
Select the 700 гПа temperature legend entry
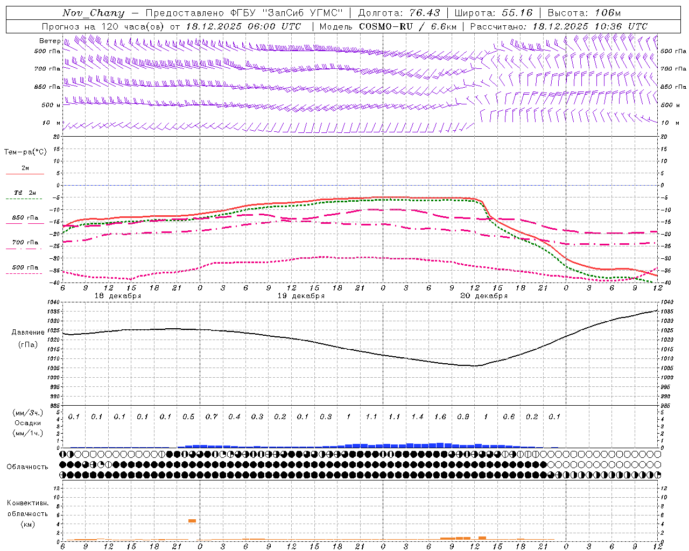point(25,243)
